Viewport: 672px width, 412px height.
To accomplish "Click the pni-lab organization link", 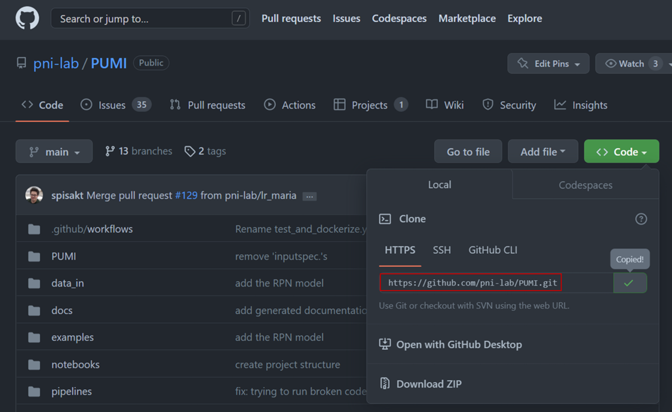I will pos(56,63).
